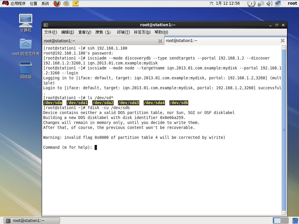The height and width of the screenshot is (224, 299).
Task: Minimize the terminal window
Action: tap(270, 25)
